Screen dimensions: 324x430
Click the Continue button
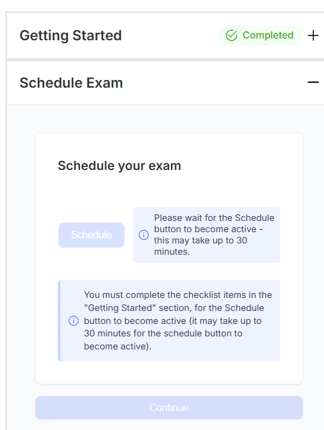tap(169, 407)
